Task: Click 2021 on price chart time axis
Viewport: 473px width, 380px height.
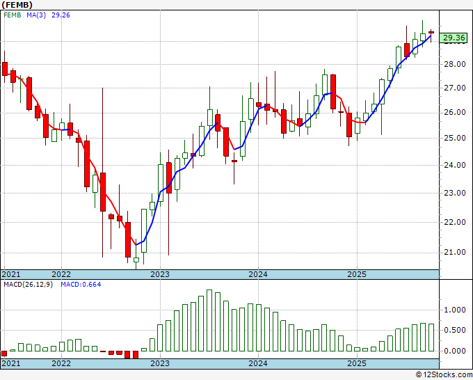Action: click(x=11, y=274)
